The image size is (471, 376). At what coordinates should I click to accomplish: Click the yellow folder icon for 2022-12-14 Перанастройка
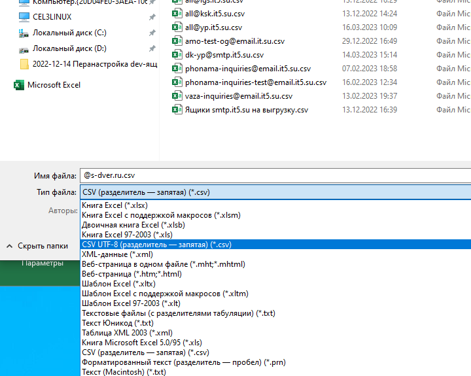24,64
